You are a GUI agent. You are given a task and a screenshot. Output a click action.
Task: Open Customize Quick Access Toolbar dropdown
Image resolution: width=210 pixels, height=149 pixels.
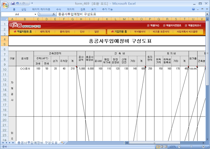click(x=32, y=3)
